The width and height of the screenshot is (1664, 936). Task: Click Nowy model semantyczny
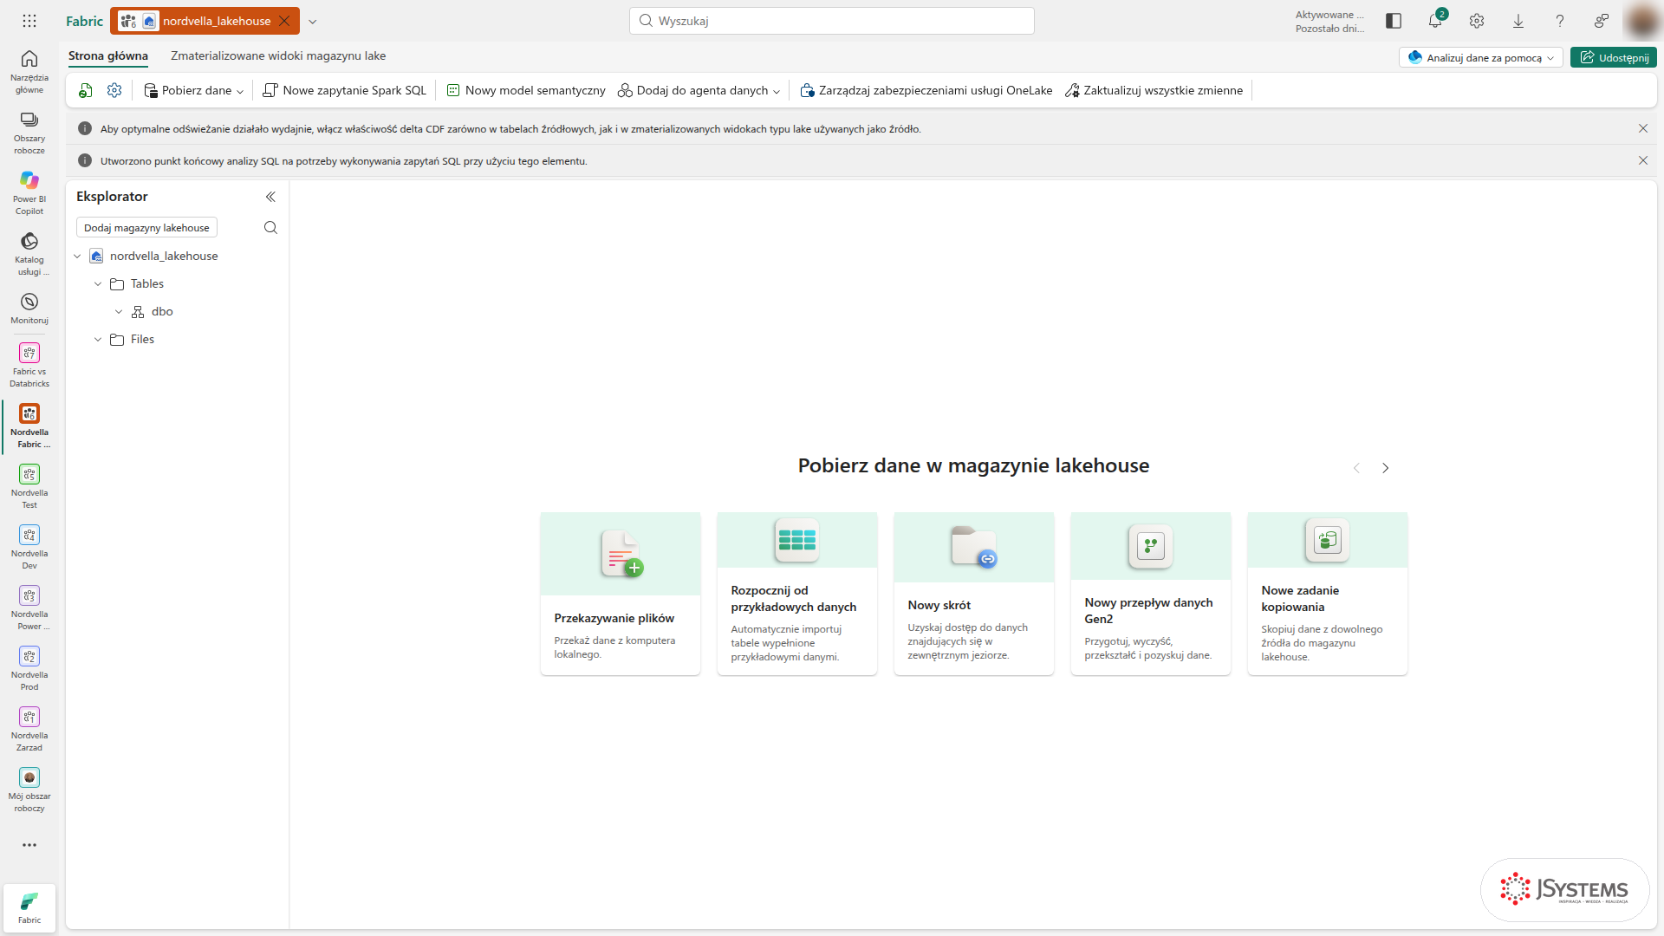click(526, 90)
